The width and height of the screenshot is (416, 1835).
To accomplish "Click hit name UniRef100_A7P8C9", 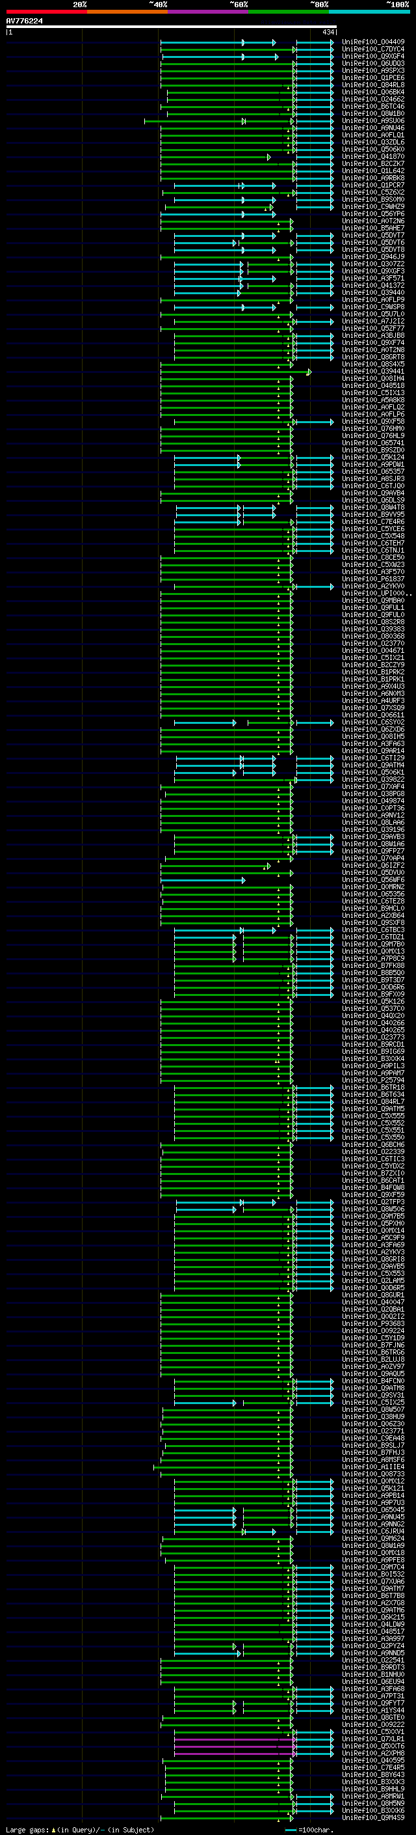I will tap(373, 959).
